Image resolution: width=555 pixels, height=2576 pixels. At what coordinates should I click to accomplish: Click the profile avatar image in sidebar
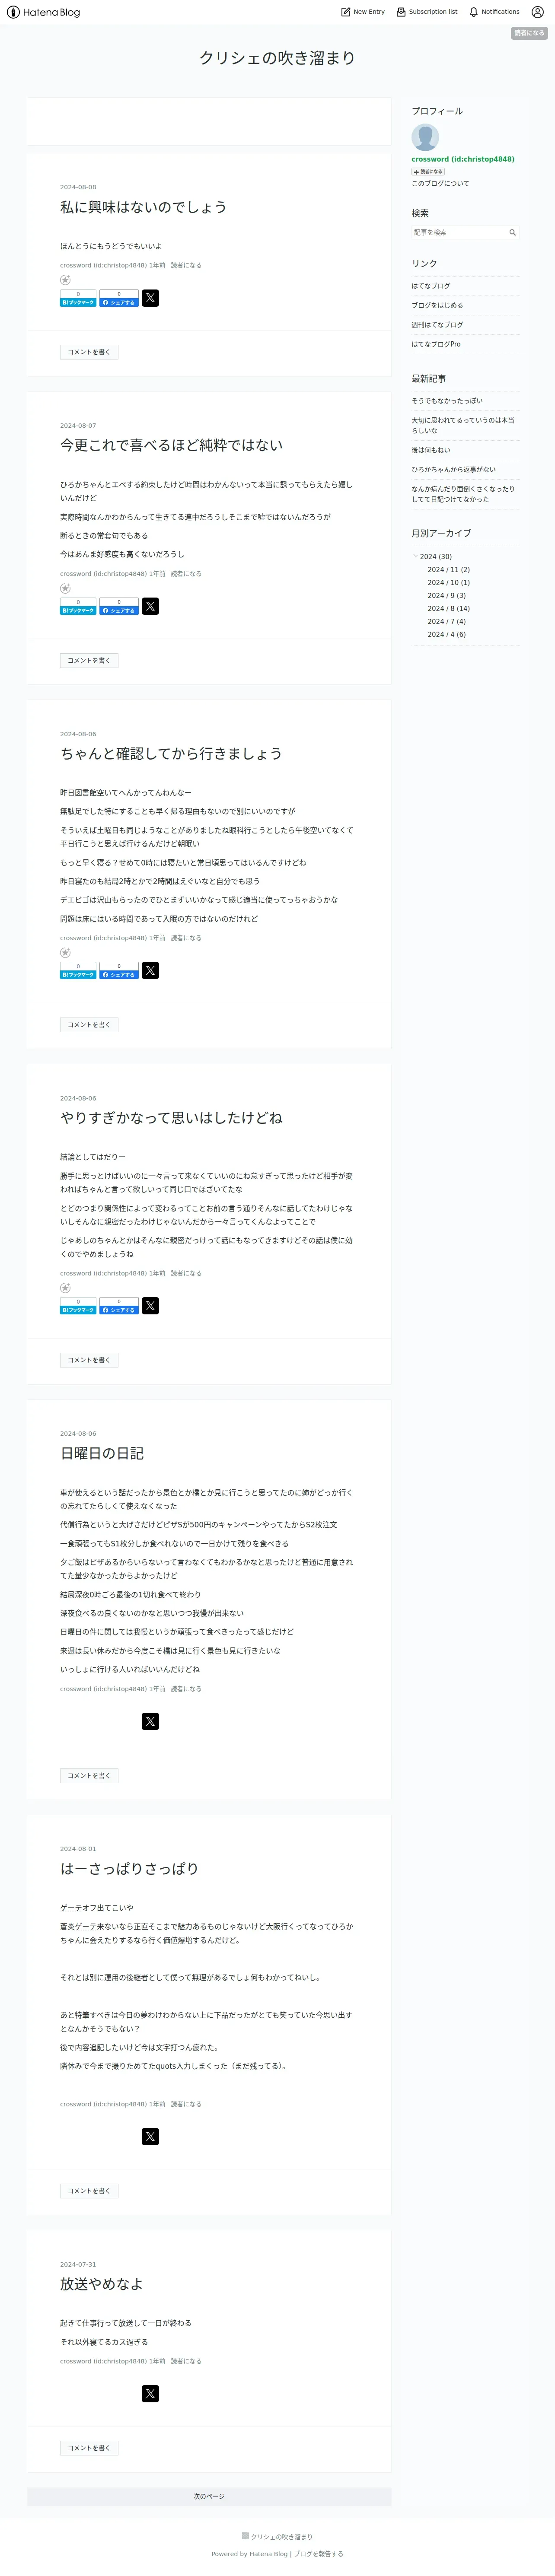point(425,137)
